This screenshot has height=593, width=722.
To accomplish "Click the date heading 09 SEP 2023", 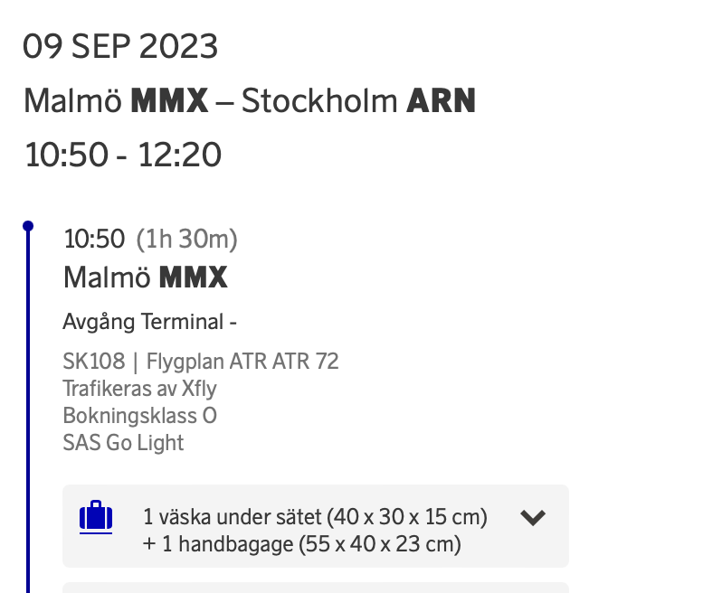I will pyautogui.click(x=120, y=46).
